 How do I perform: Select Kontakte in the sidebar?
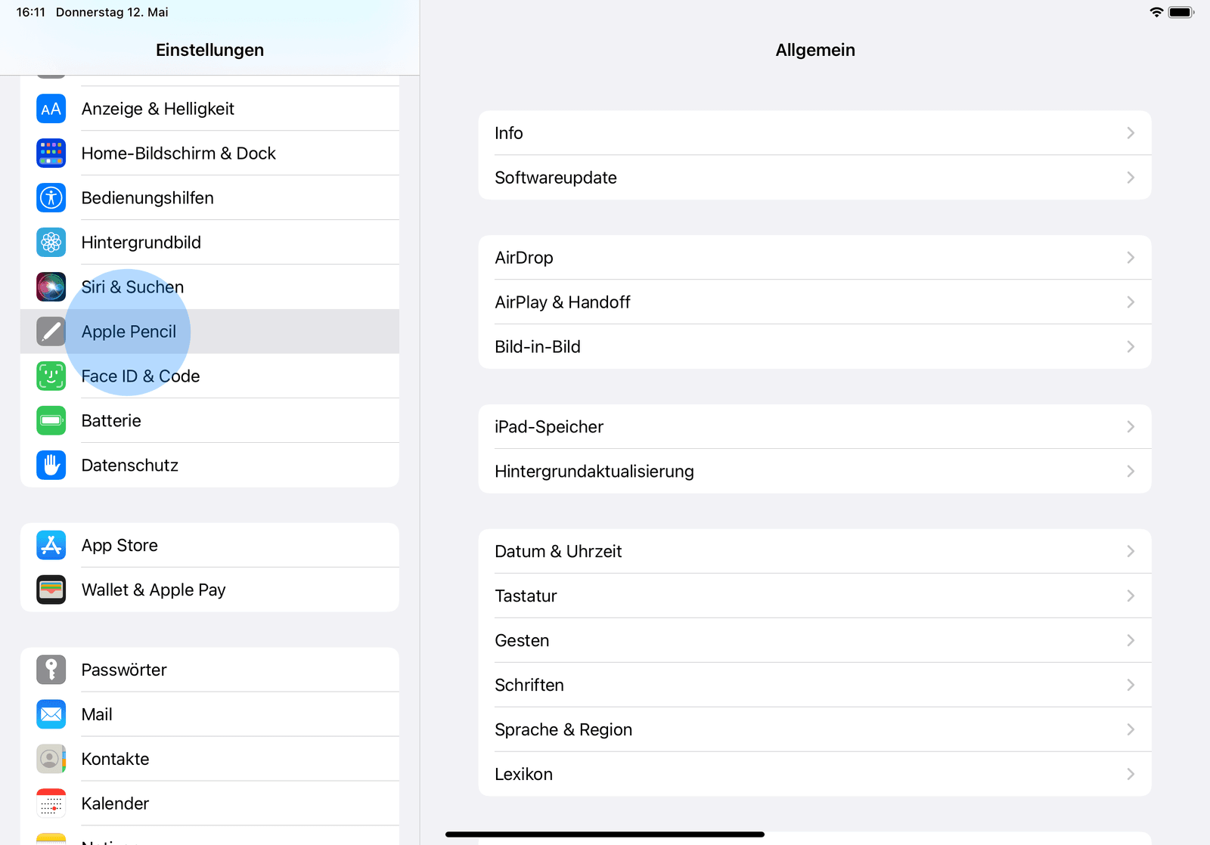tap(209, 760)
